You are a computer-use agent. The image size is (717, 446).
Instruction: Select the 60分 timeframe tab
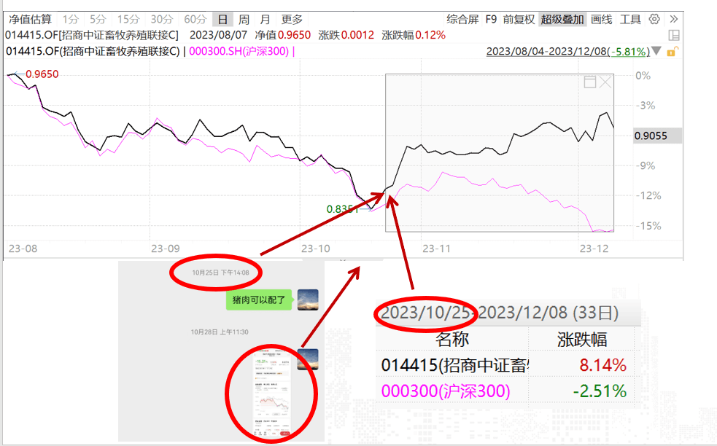point(195,20)
